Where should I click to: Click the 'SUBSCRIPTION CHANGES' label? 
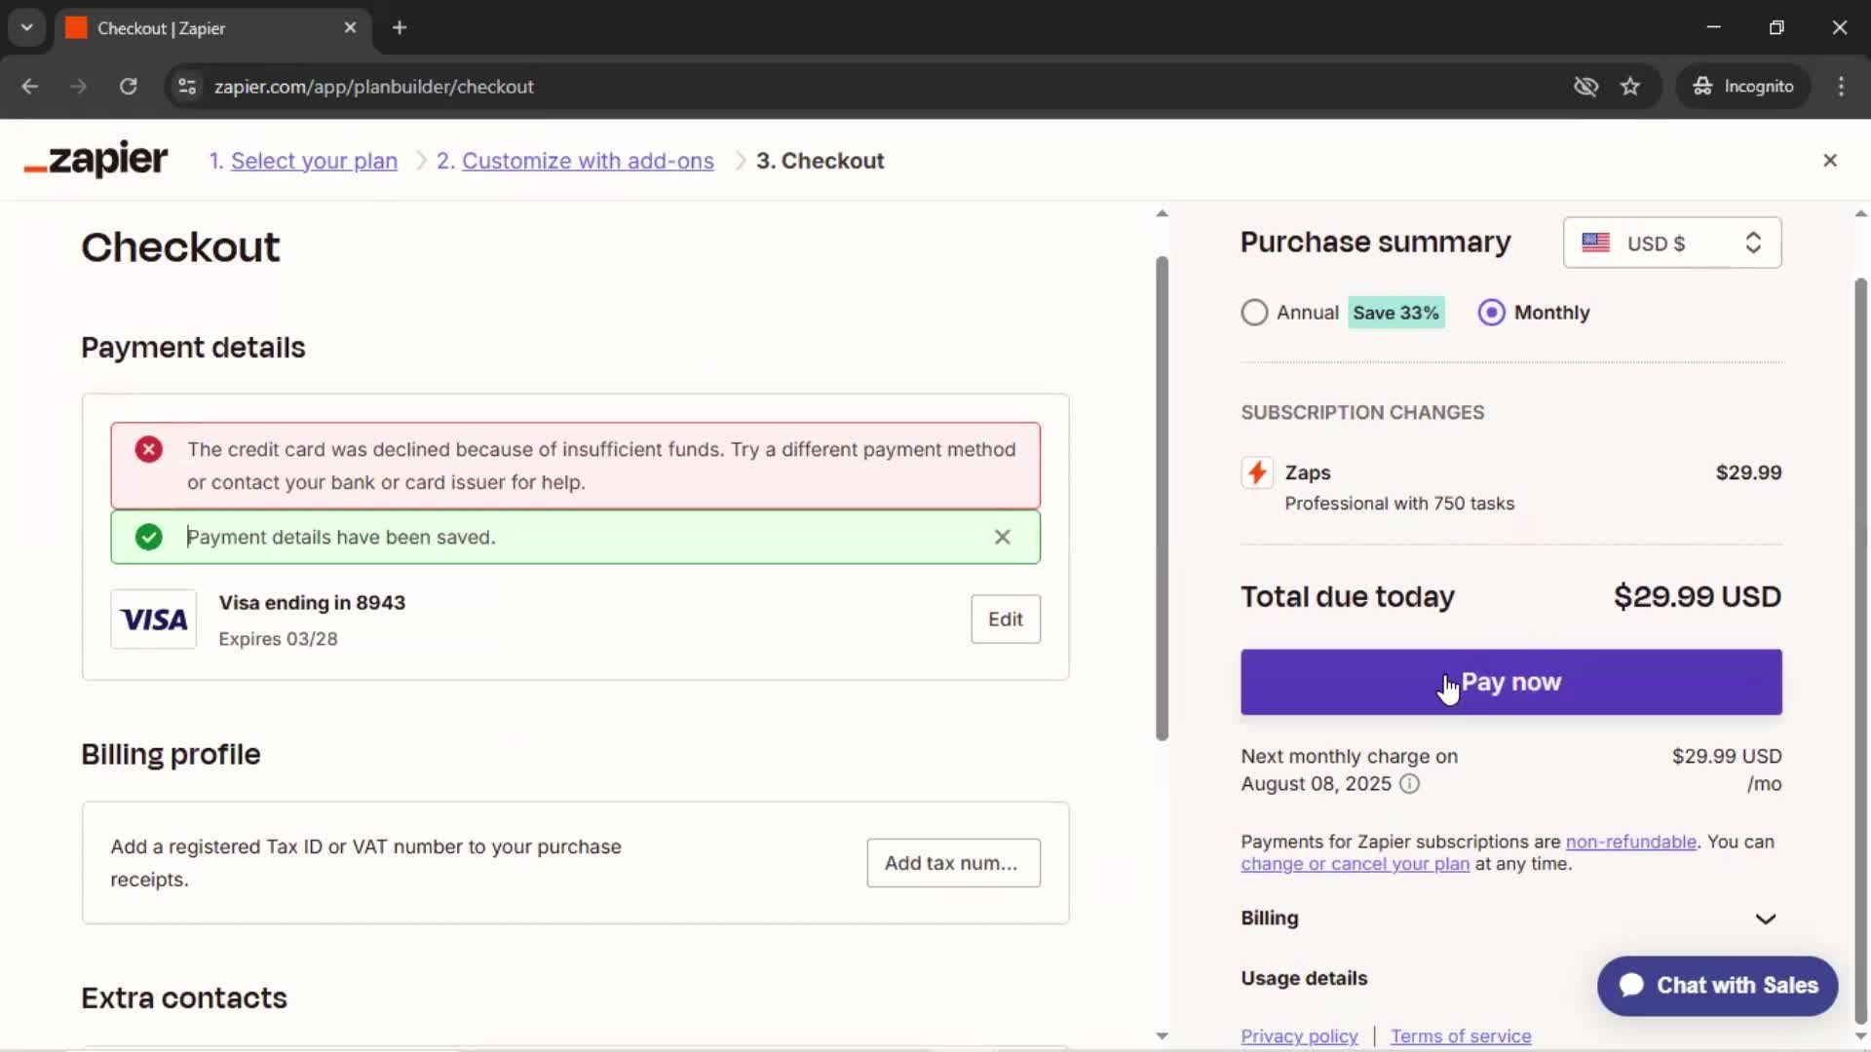(1362, 412)
